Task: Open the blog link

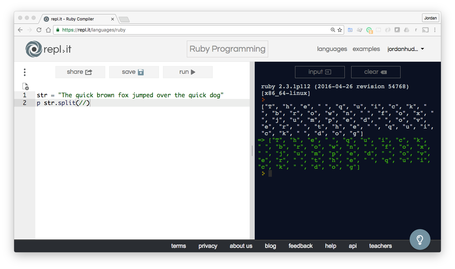Action: pyautogui.click(x=270, y=246)
